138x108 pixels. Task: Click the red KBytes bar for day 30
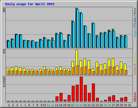[x=126, y=99]
